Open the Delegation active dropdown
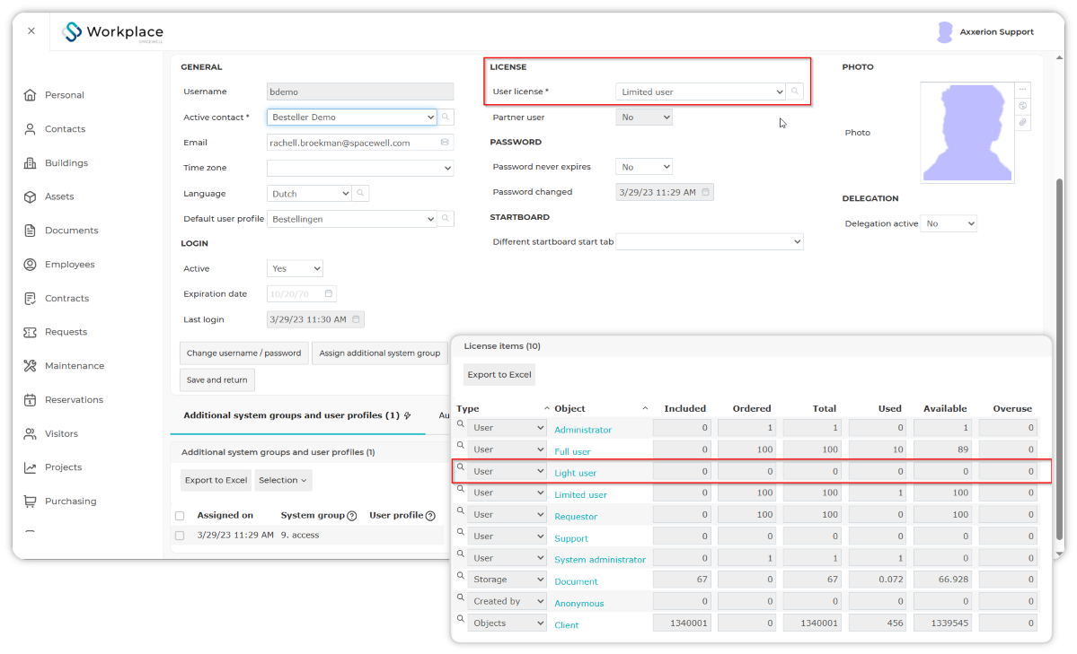This screenshot has width=1077, height=654. pos(949,223)
